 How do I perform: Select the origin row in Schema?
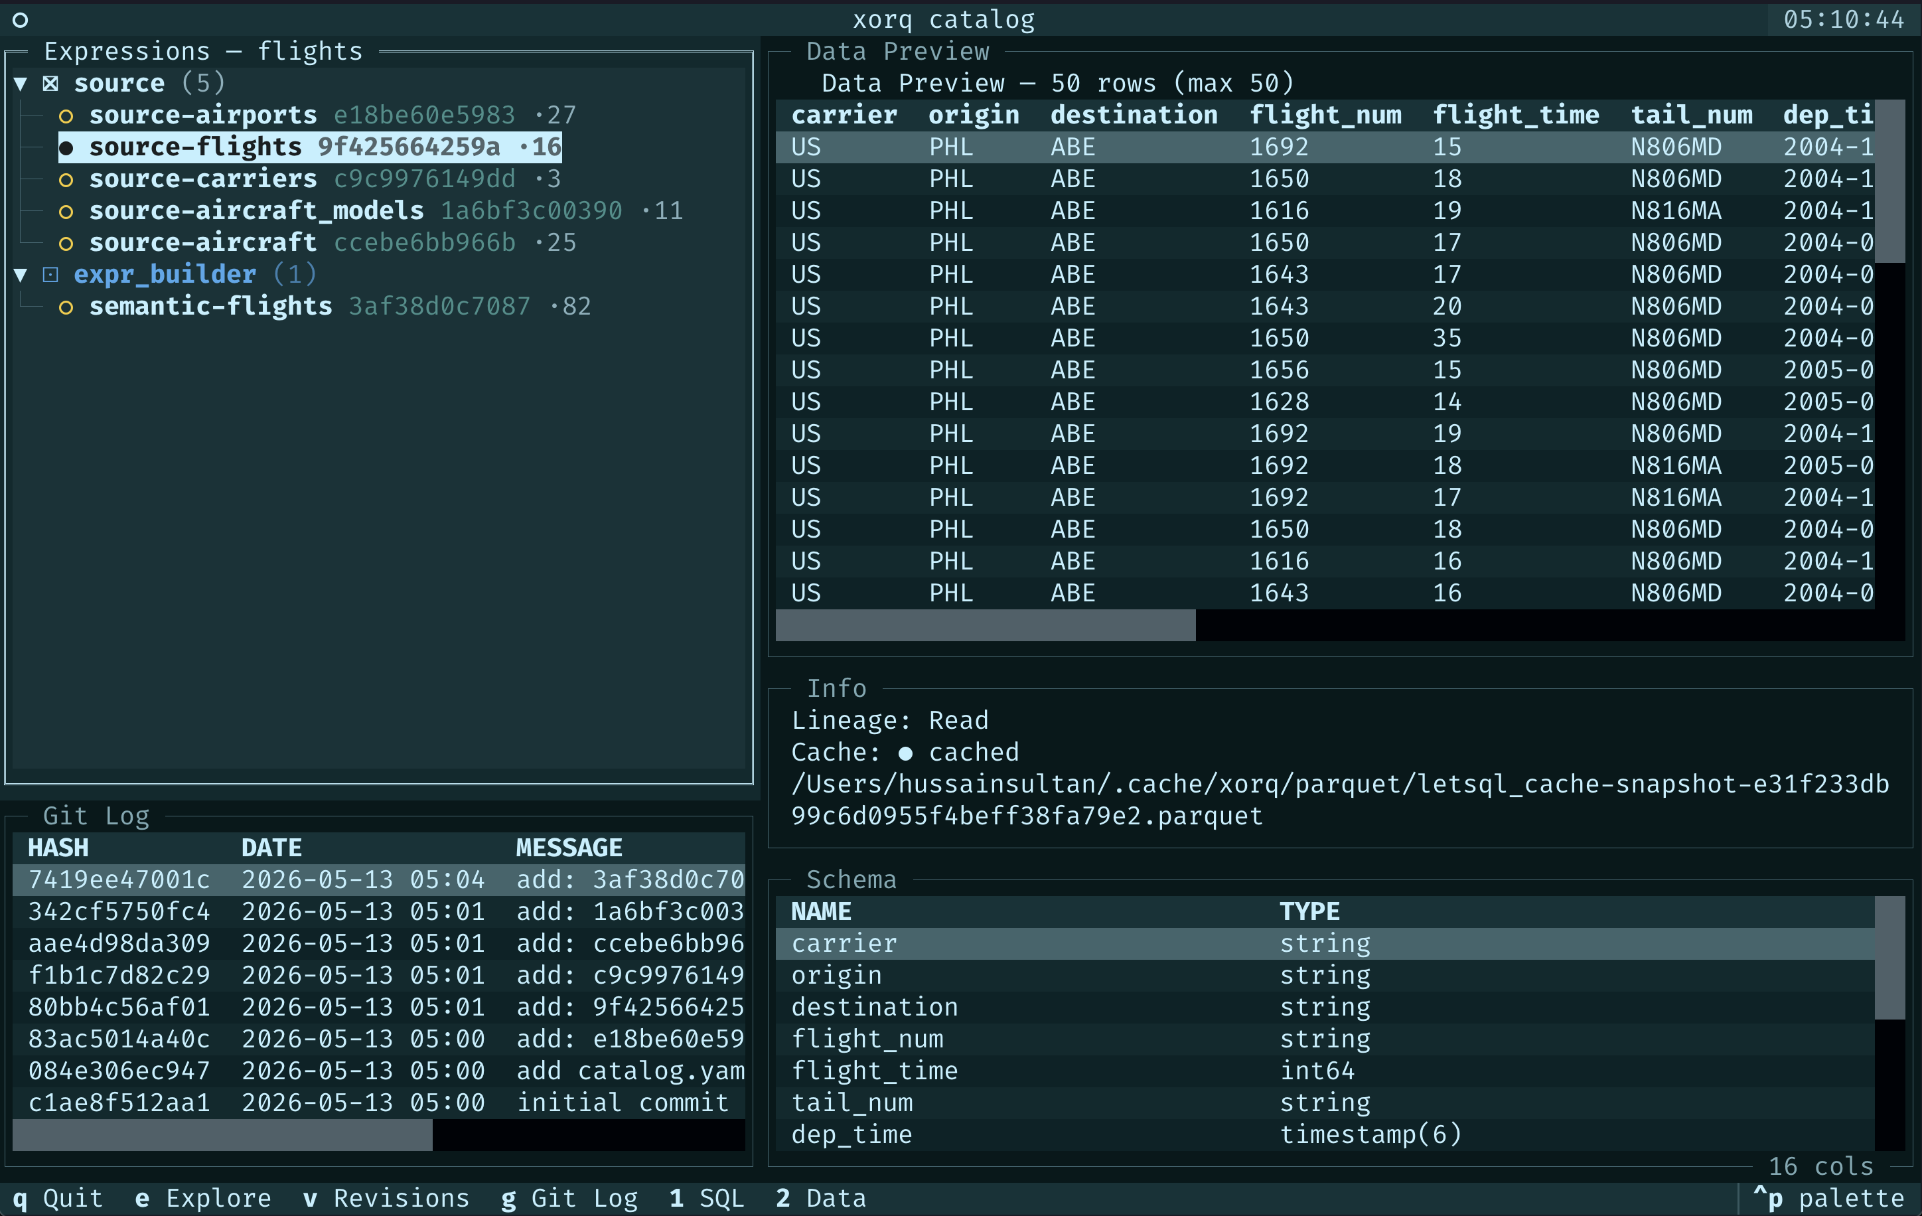[x=1325, y=976]
